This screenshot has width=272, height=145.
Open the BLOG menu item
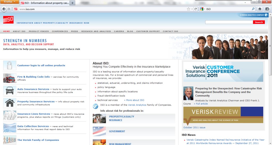pyautogui.click(x=130, y=31)
